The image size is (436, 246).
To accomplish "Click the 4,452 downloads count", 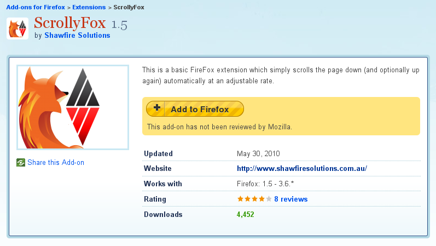I will click(x=245, y=215).
